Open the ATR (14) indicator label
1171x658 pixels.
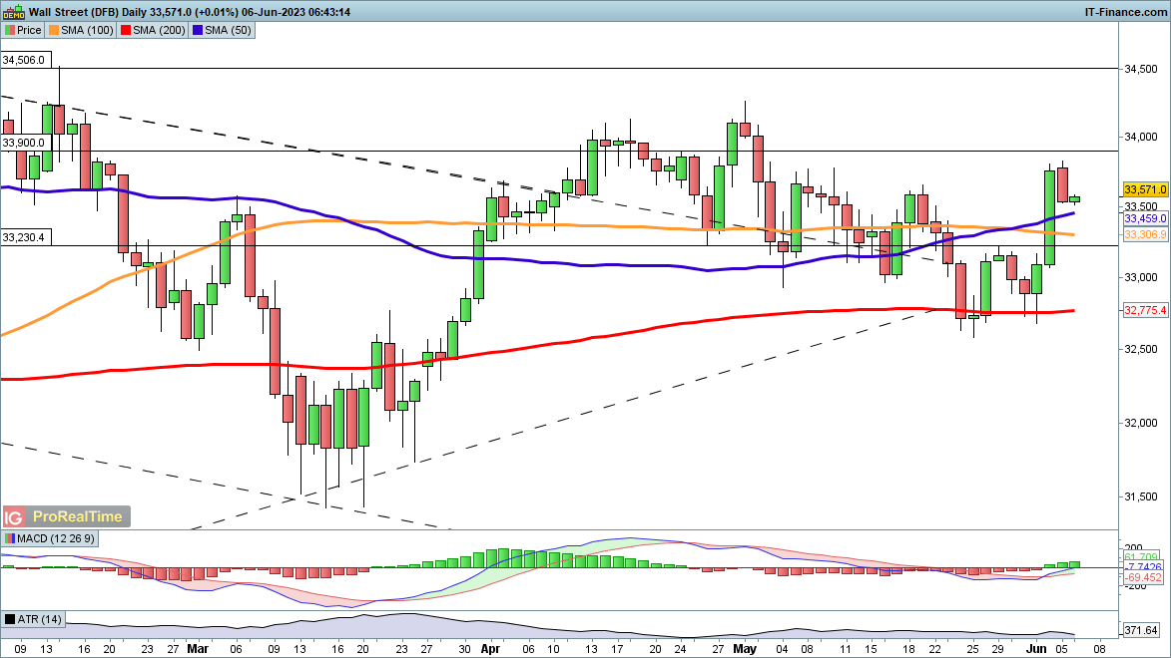(x=40, y=619)
